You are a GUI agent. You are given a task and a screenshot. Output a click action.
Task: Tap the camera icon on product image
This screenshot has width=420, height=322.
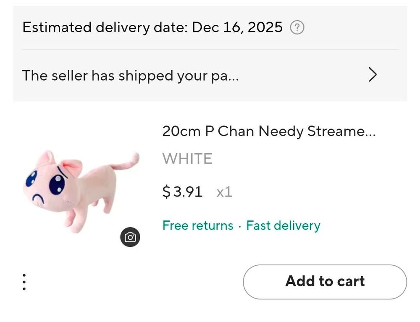(x=130, y=238)
